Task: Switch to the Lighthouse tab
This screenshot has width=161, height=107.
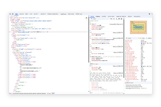Action: click(63, 14)
